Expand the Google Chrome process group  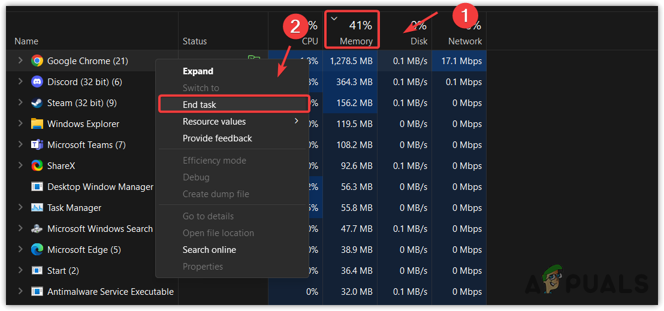[x=20, y=61]
